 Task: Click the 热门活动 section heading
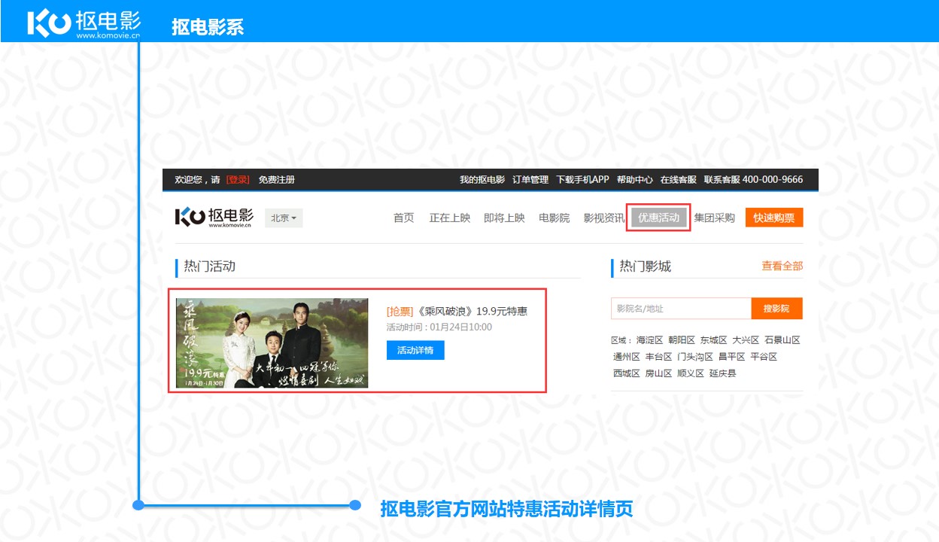(210, 266)
